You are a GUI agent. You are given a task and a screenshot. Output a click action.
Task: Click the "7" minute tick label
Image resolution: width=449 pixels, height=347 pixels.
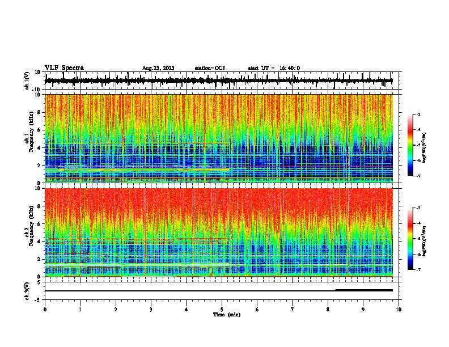coord(293,310)
